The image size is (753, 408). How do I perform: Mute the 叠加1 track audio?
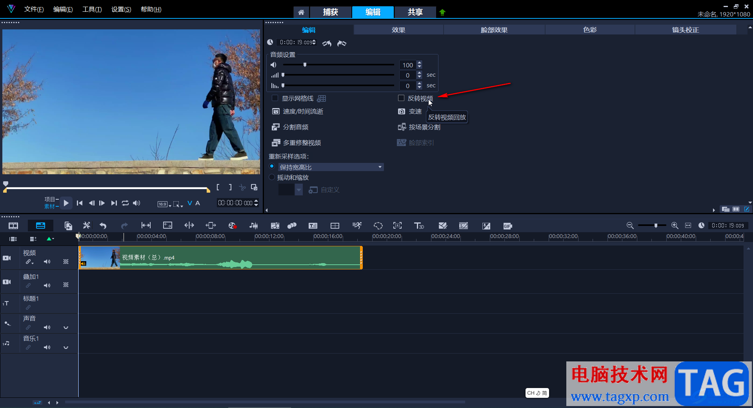pyautogui.click(x=47, y=285)
